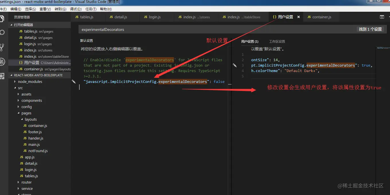
Task: Select index.js src\stores\tableStore in open editors
Action: [x=40, y=57]
